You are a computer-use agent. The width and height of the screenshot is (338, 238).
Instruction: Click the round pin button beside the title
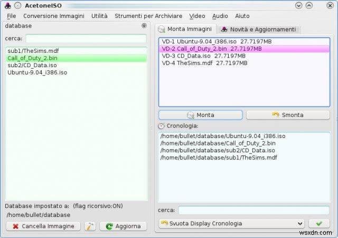pos(17,6)
